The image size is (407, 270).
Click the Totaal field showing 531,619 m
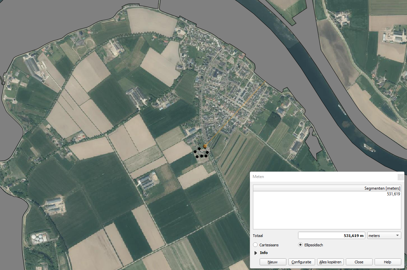[x=332, y=236]
